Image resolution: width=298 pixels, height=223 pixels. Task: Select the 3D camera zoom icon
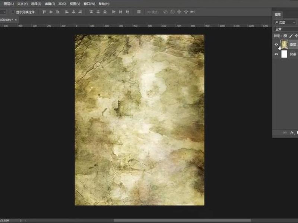(x=193, y=12)
